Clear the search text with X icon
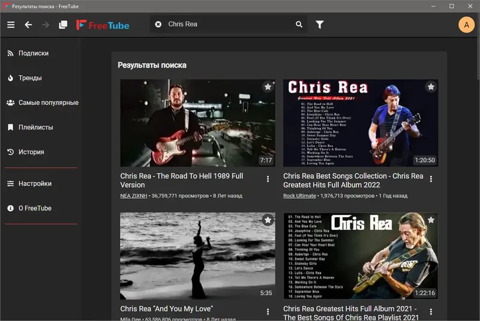This screenshot has height=321, width=480. click(x=158, y=24)
